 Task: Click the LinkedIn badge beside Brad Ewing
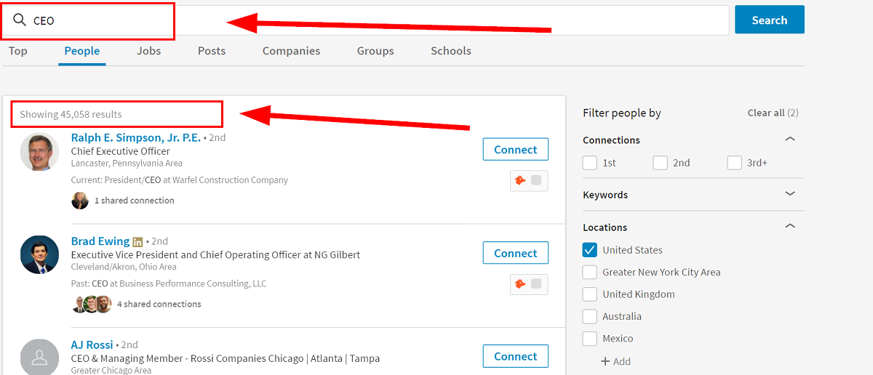click(137, 241)
